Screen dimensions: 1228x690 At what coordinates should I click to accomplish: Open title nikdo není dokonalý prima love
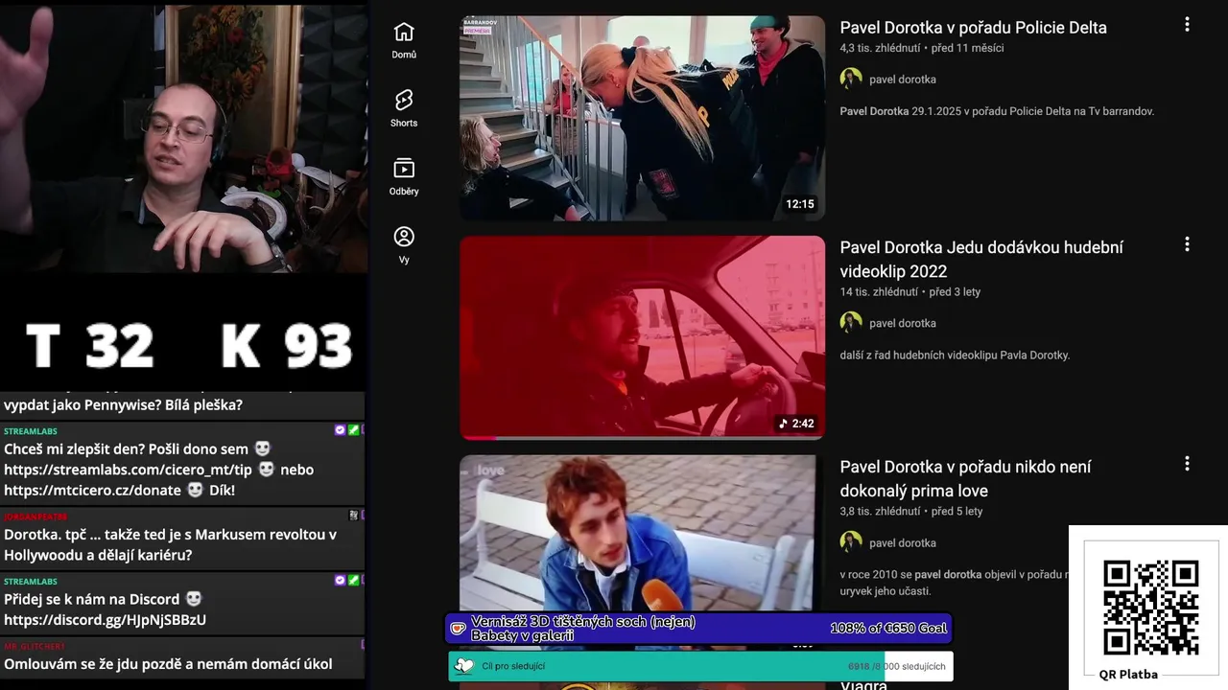tap(965, 478)
